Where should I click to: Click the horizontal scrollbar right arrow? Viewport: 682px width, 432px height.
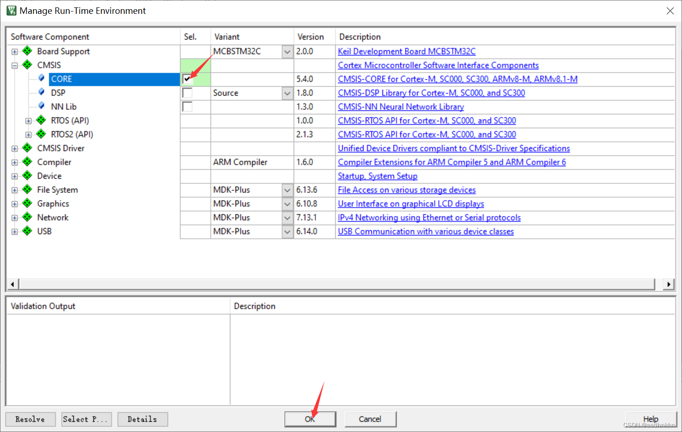pos(669,284)
